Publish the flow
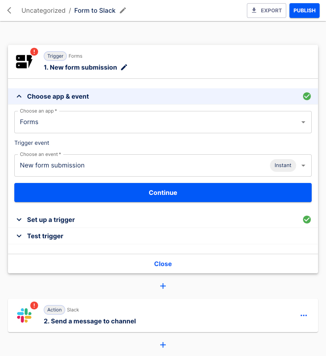Image resolution: width=326 pixels, height=356 pixels. 304,10
